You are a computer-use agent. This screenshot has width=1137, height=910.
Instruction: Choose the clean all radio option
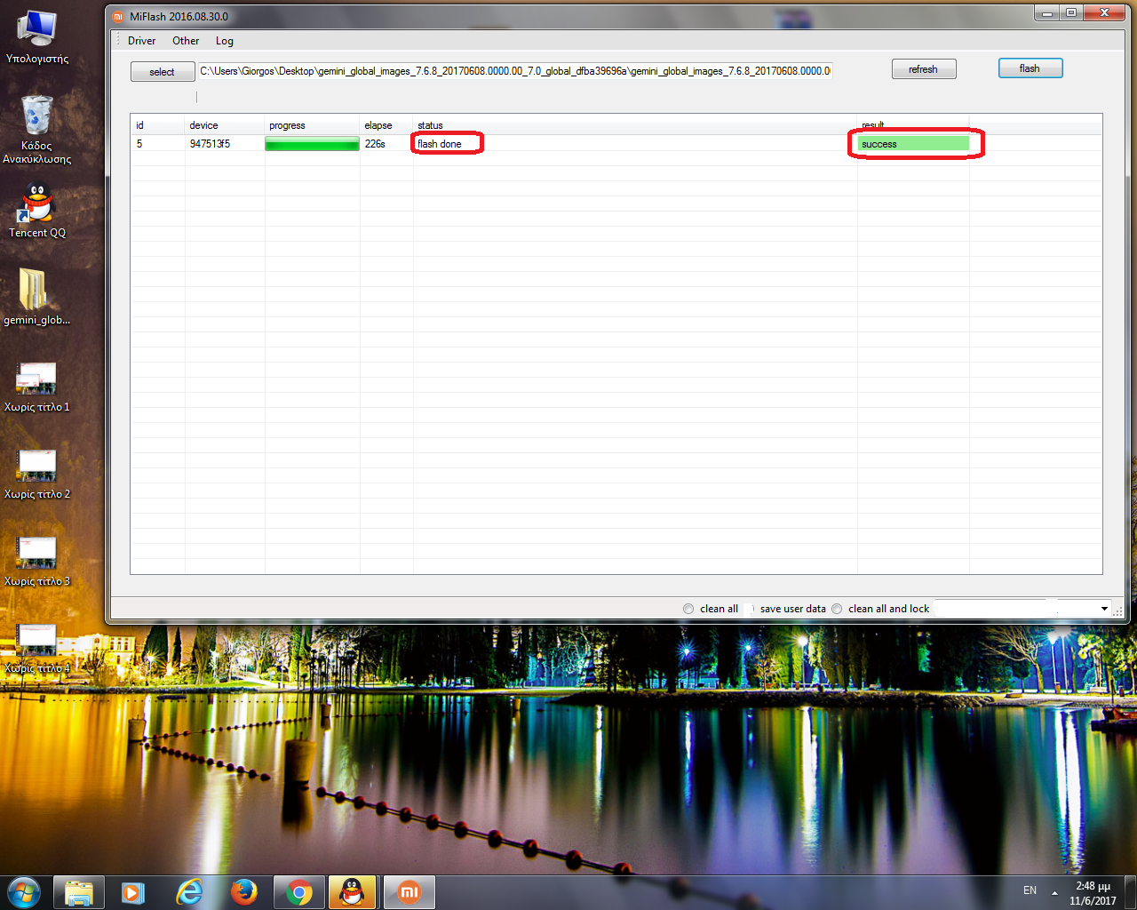(x=711, y=609)
